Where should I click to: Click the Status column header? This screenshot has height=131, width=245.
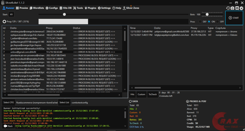pos(76,28)
